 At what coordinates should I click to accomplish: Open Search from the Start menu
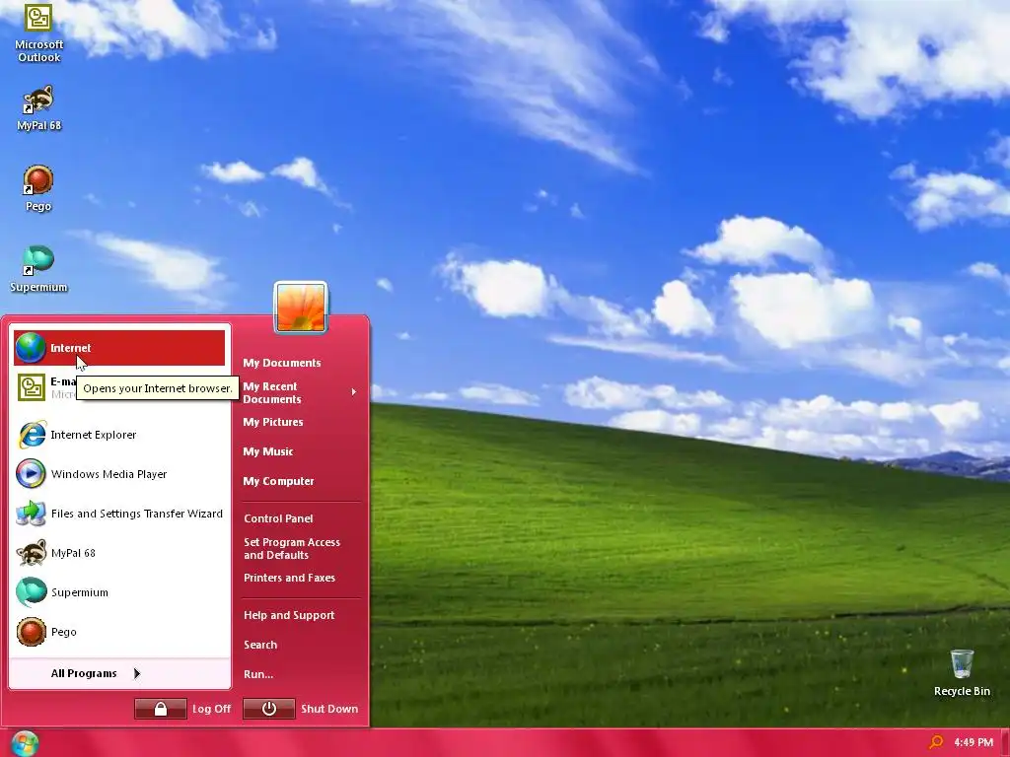click(260, 645)
